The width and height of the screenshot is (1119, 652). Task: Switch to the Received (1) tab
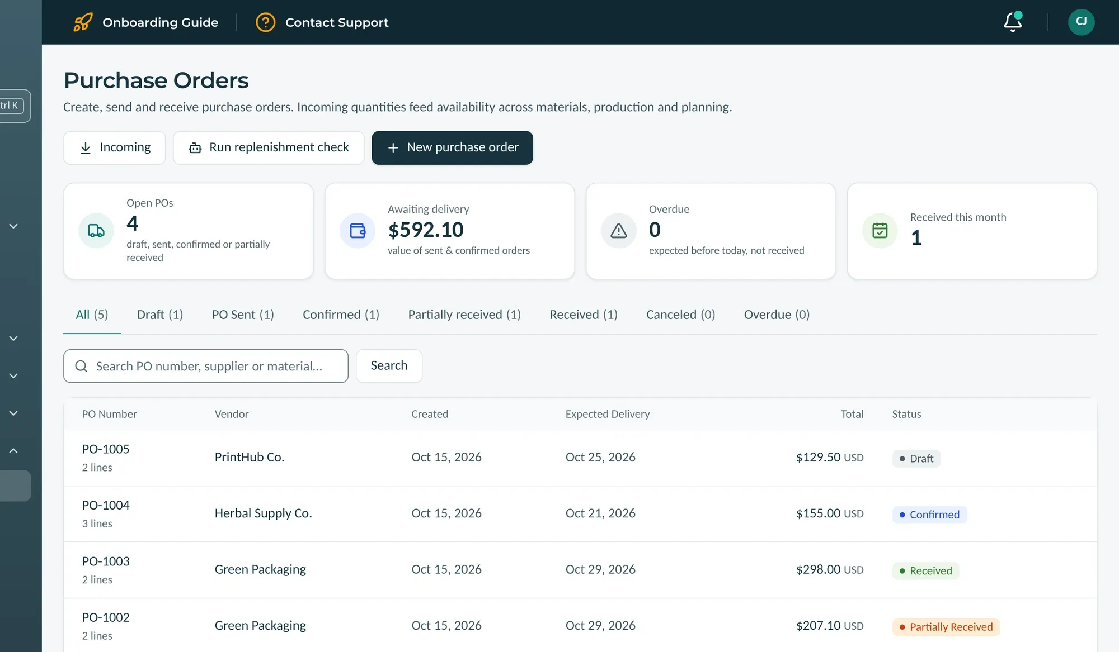point(584,315)
